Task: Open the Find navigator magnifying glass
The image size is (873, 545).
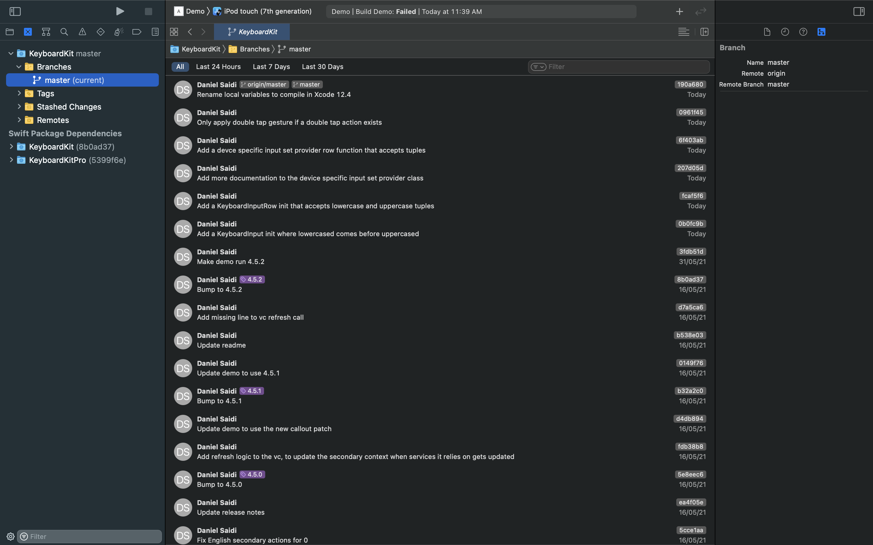Action: (x=64, y=32)
